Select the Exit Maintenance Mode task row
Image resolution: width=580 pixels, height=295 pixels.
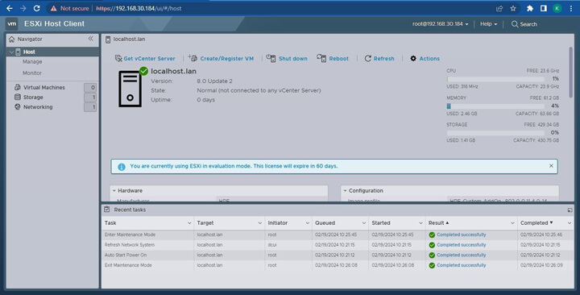pyautogui.click(x=338, y=265)
